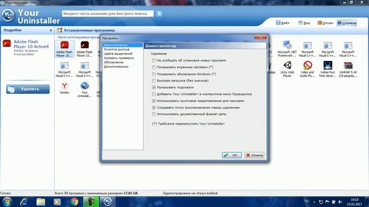
Task: Close the Подробно details panel
Action: click(x=51, y=30)
